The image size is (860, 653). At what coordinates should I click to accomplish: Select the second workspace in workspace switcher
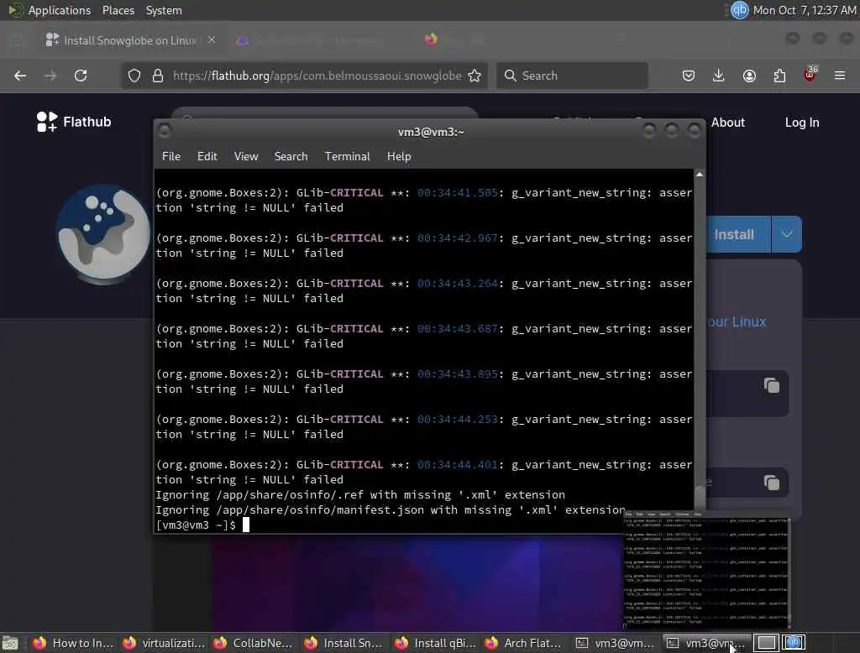pos(793,643)
